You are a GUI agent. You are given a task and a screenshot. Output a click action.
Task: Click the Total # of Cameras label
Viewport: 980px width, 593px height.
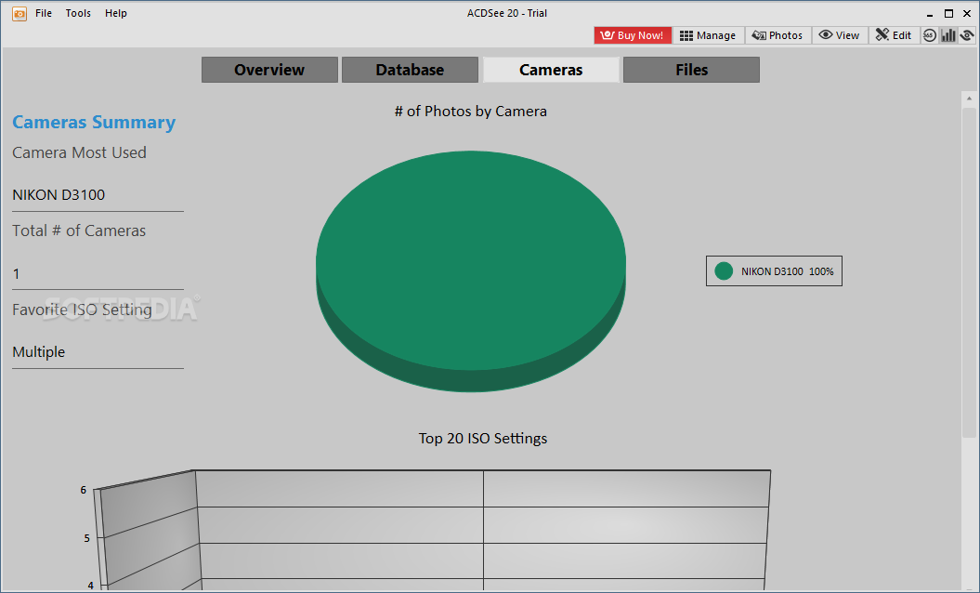click(x=79, y=231)
